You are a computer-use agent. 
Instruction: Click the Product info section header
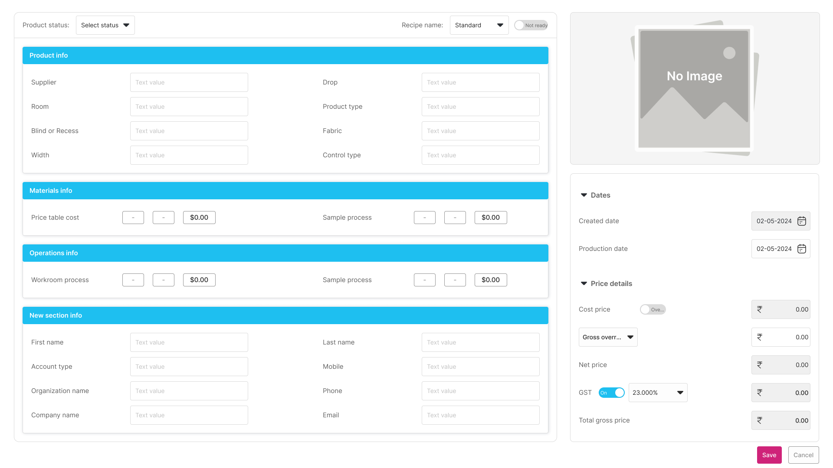[x=285, y=55]
